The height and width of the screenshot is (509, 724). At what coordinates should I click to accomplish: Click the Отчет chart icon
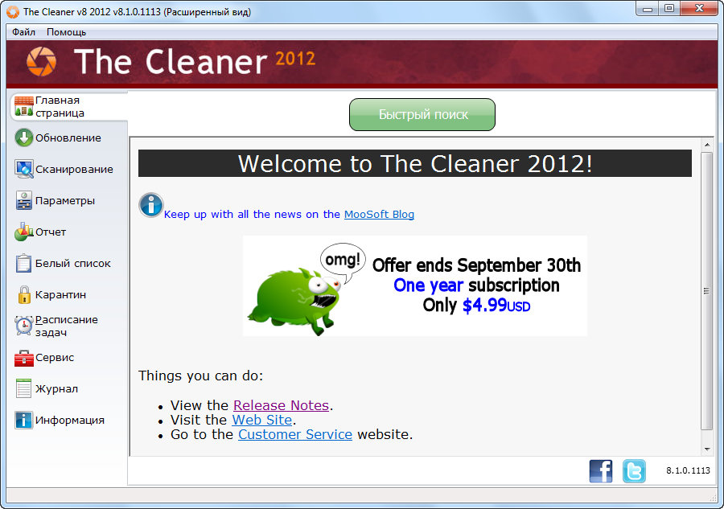23,232
